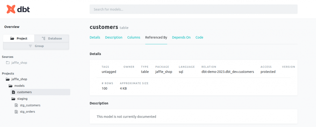Click the Overview link in sidebar
Screen dimensions: 316x127
point(12,27)
